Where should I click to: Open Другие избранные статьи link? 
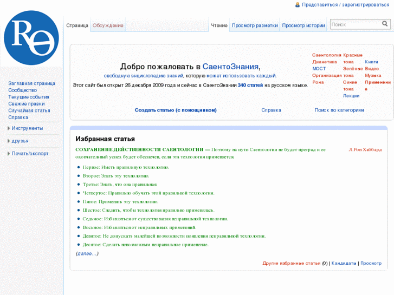(x=292, y=263)
